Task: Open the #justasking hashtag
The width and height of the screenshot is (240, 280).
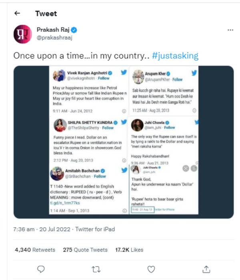Action: click(175, 56)
